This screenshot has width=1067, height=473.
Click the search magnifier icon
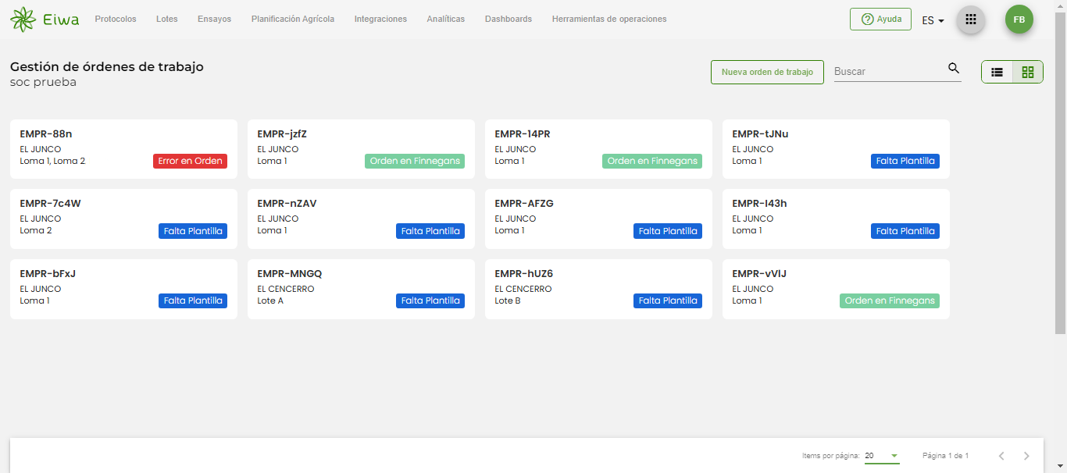pyautogui.click(x=954, y=69)
